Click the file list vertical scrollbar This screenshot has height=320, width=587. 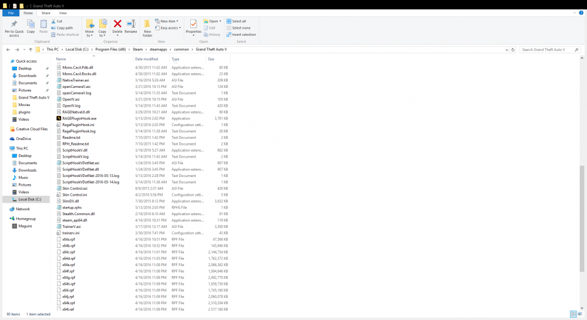point(582,219)
